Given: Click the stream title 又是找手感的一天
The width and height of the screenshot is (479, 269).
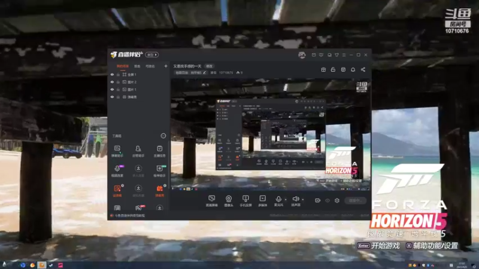Looking at the screenshot, I should pos(187,66).
